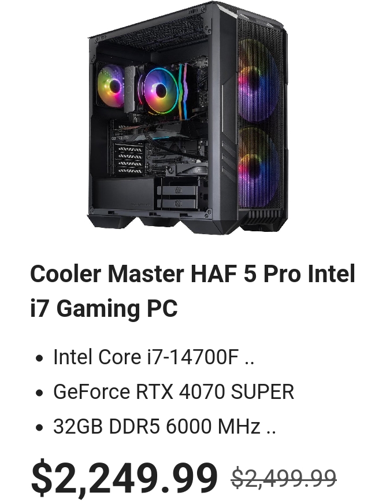Click the crossed-out $2,499.99 original price
Viewport: 375px width, 503px height.
click(284, 478)
